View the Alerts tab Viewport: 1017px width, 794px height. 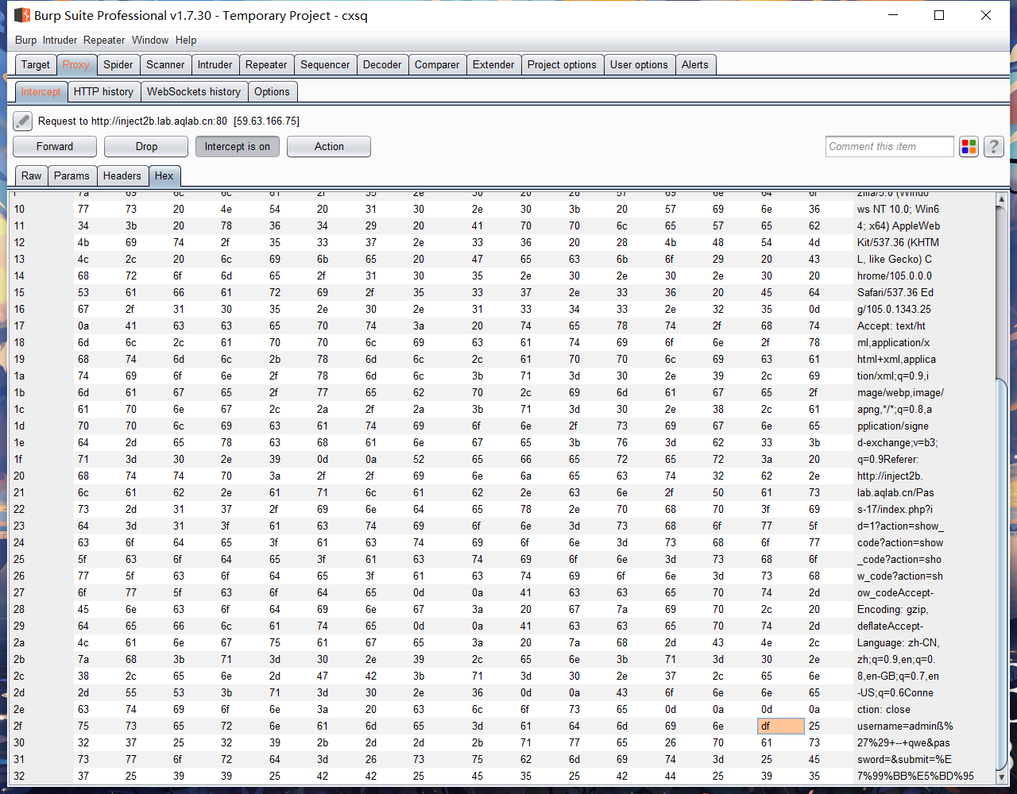(x=695, y=65)
